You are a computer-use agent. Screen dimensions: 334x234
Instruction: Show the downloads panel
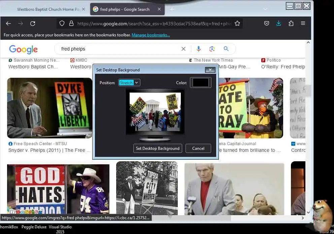point(279,24)
